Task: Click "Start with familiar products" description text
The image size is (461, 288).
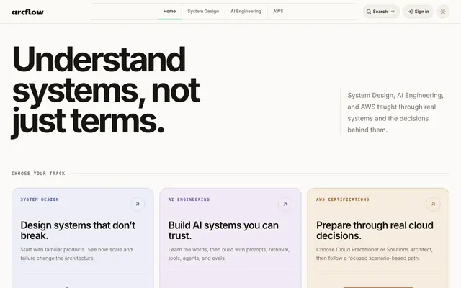Action: coord(76,254)
